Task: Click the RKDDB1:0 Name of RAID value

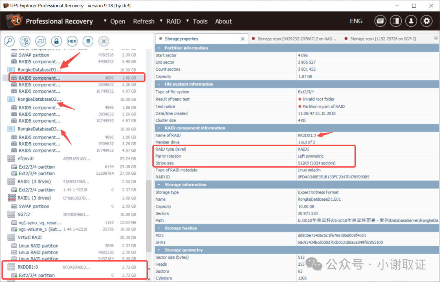Action: click(306, 135)
